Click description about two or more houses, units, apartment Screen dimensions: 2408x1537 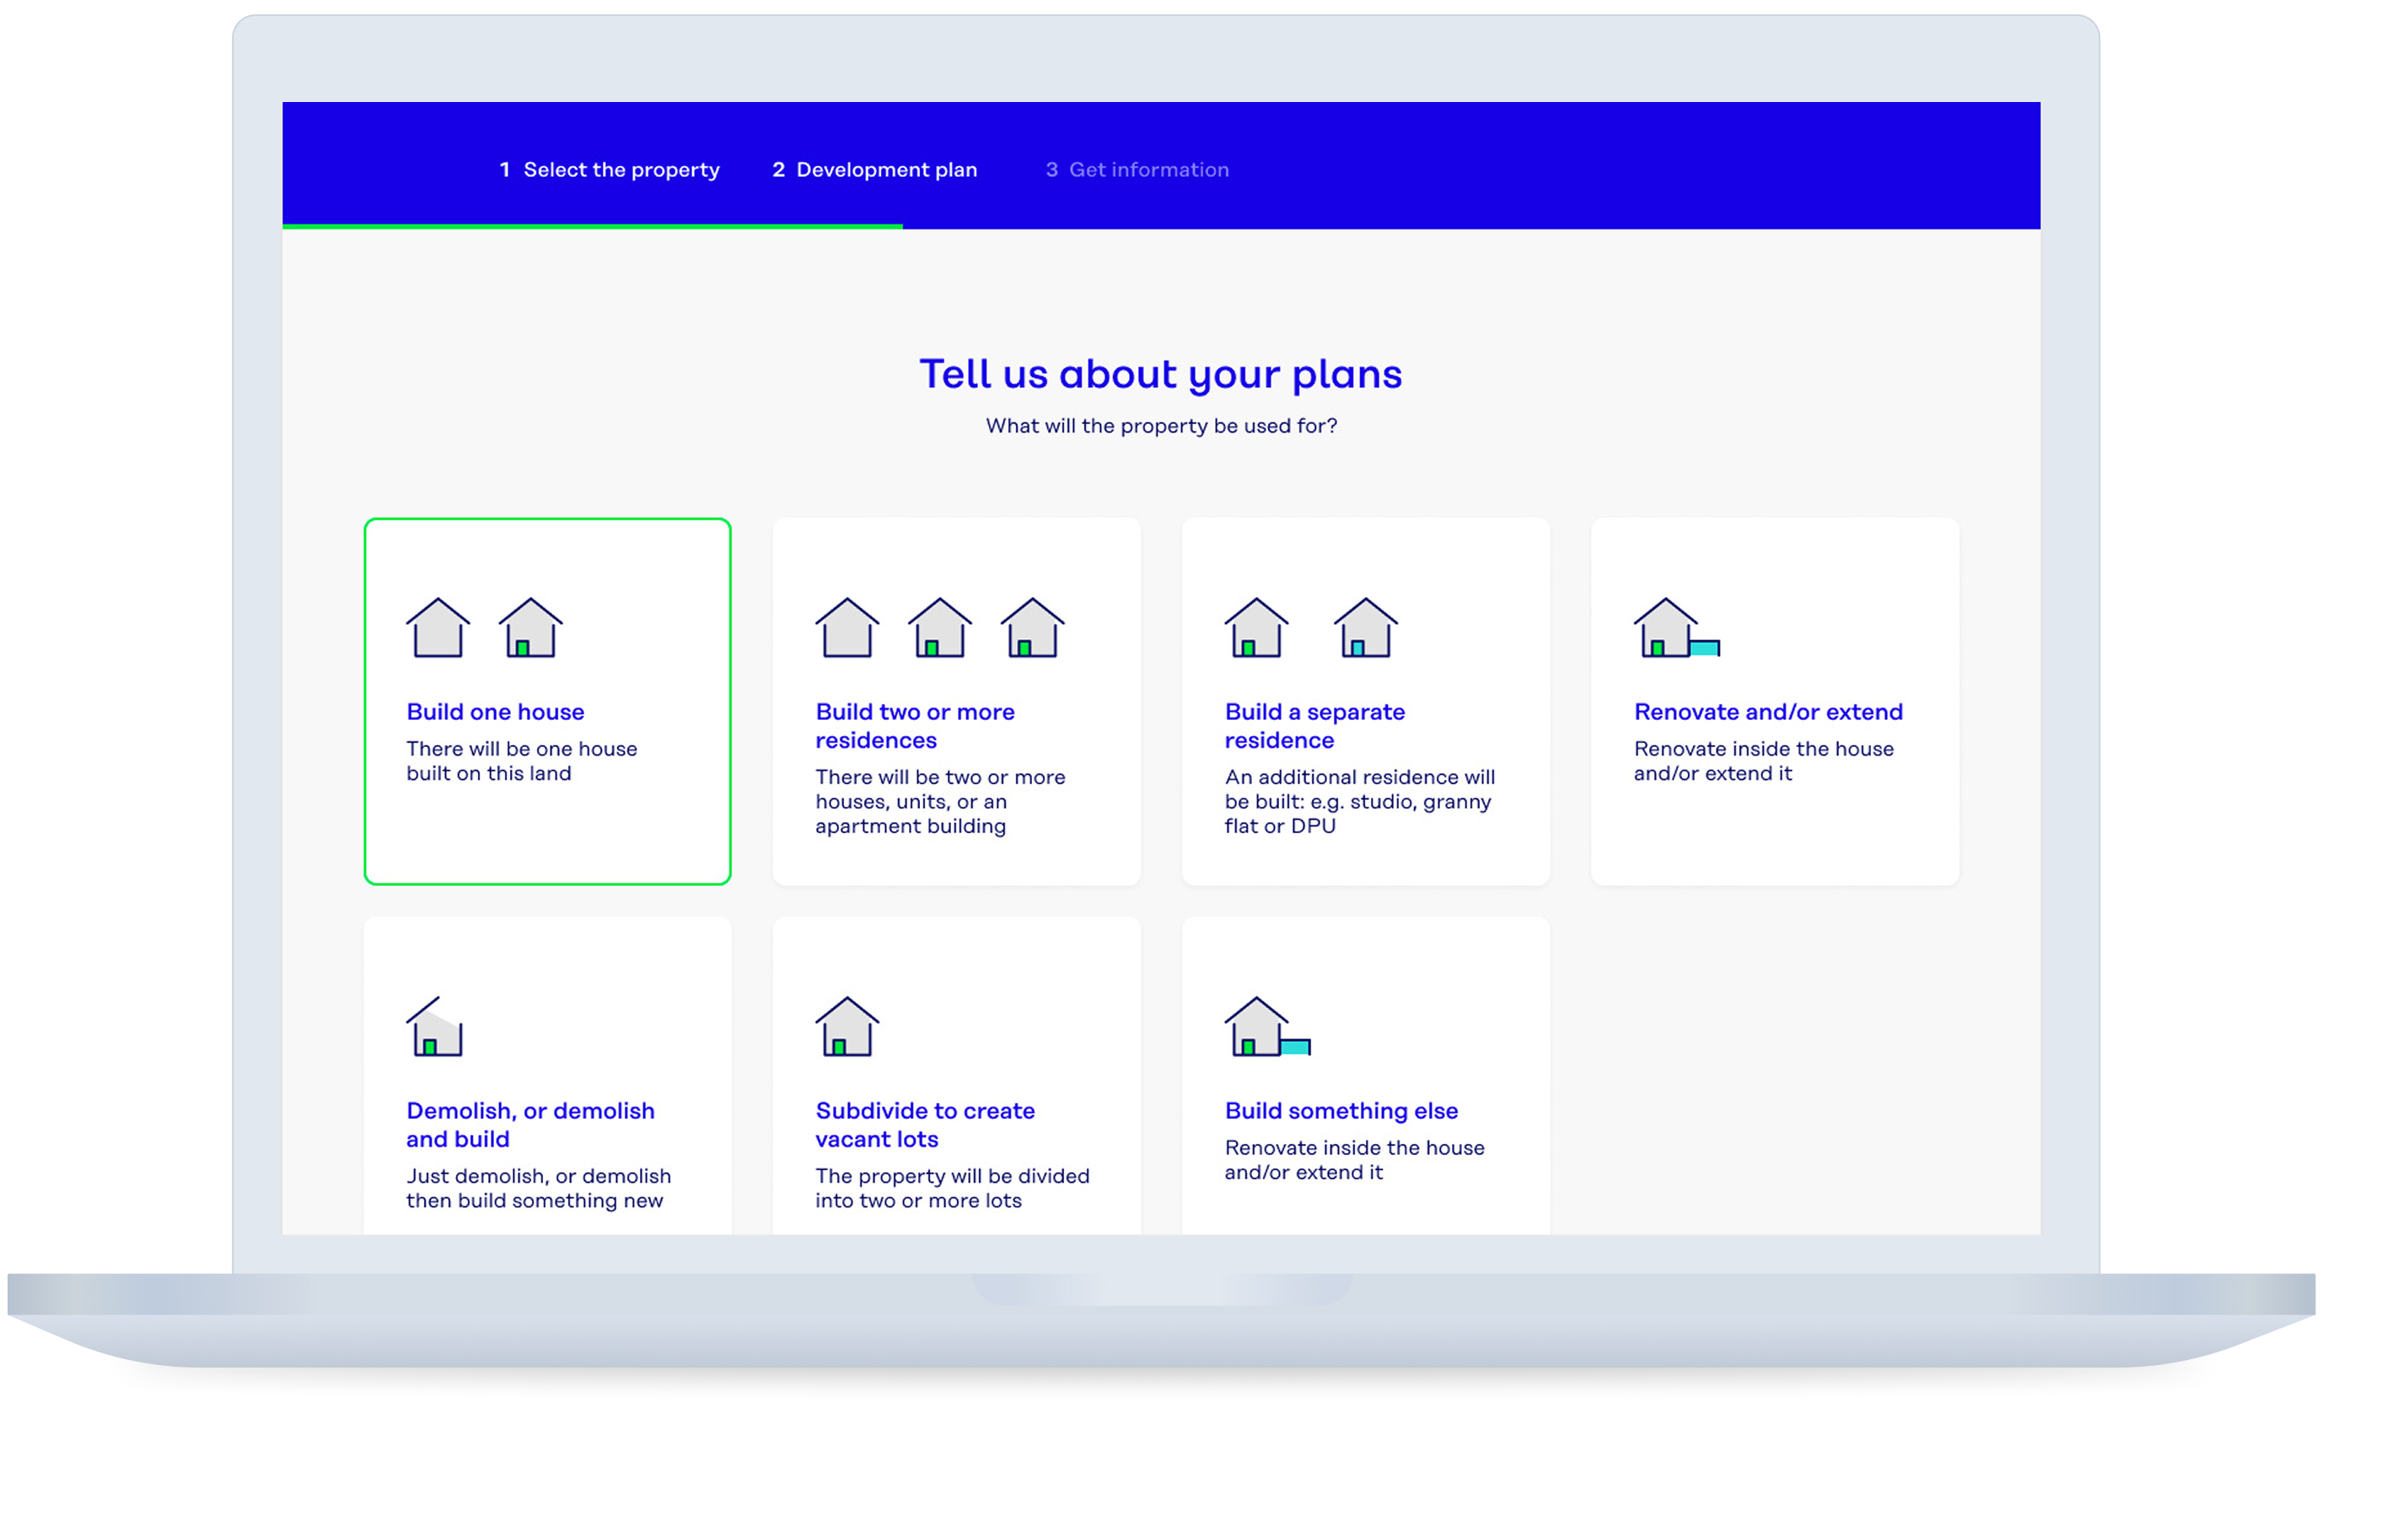(x=940, y=801)
